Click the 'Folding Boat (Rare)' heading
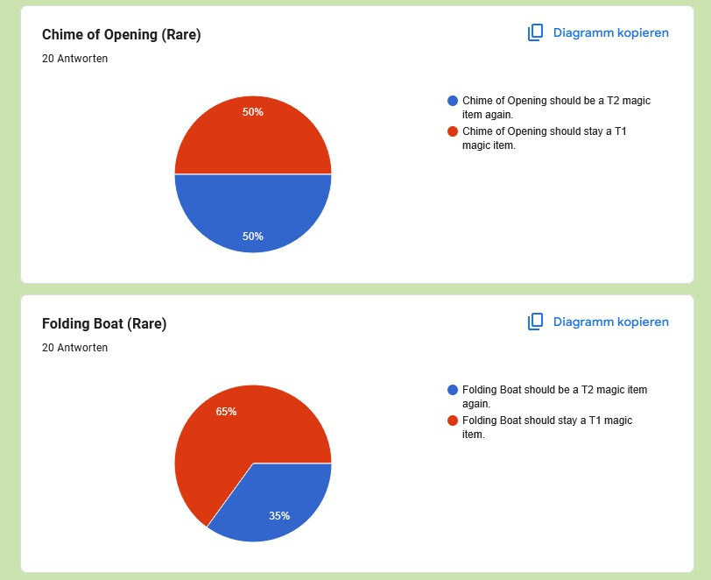The height and width of the screenshot is (580, 711). pyautogui.click(x=104, y=323)
